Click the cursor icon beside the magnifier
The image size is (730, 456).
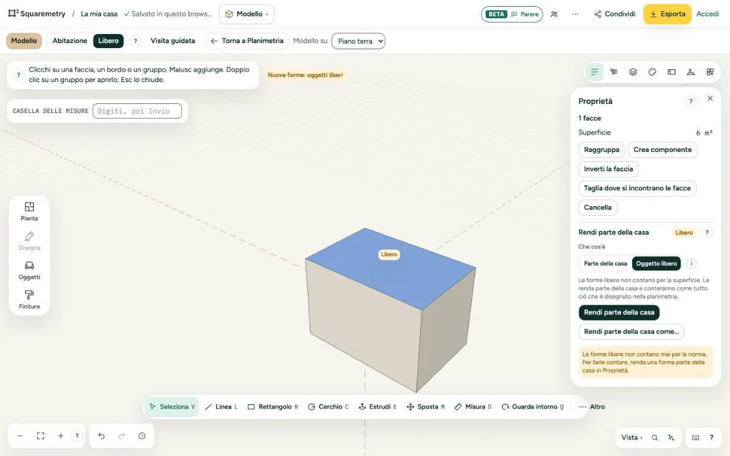(671, 438)
